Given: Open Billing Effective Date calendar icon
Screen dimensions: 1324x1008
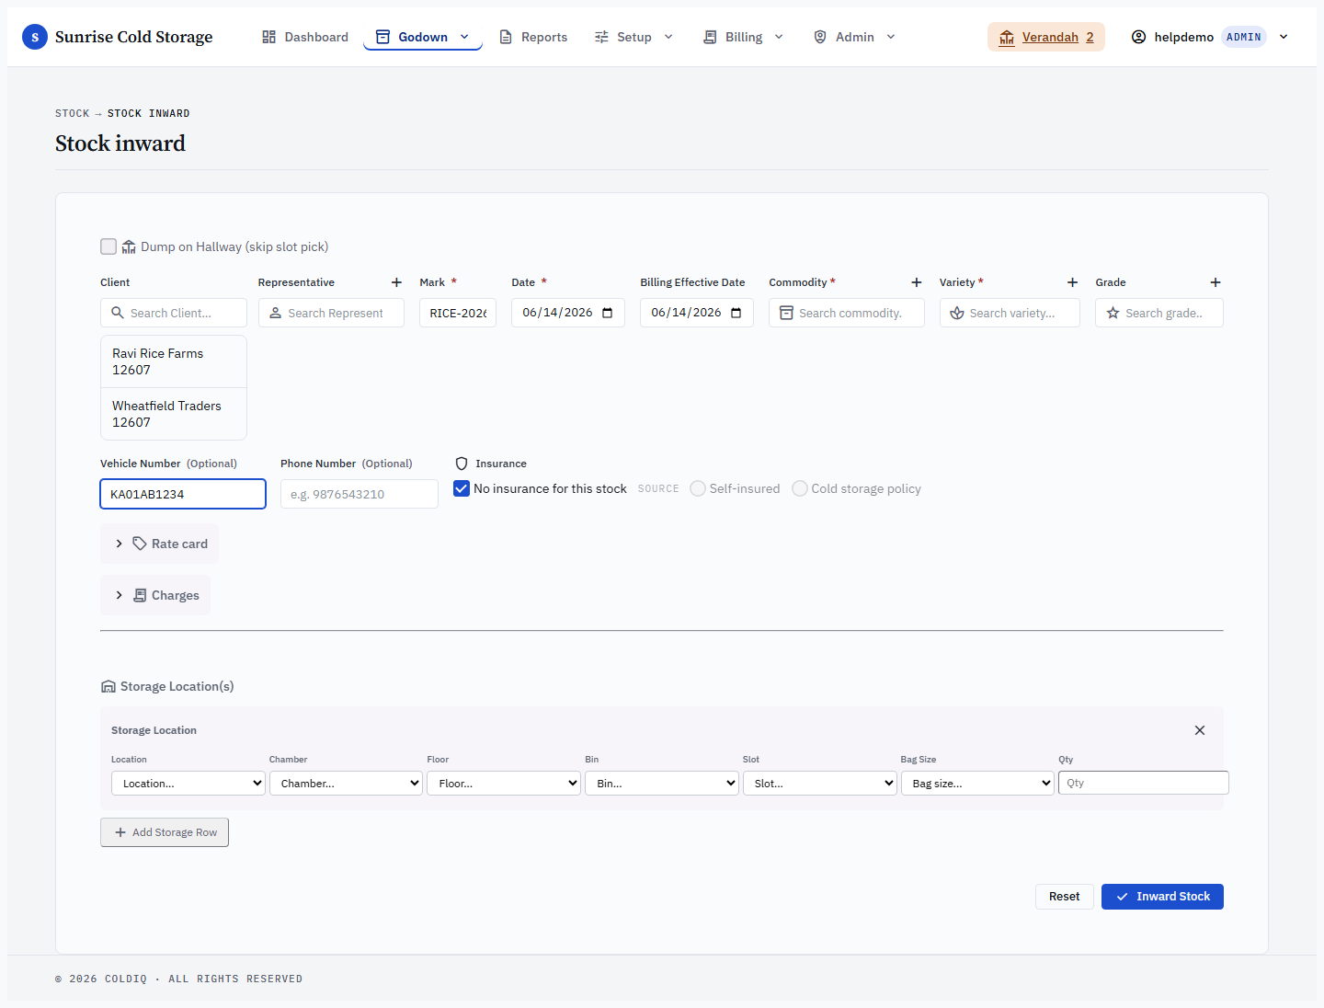Looking at the screenshot, I should [736, 313].
